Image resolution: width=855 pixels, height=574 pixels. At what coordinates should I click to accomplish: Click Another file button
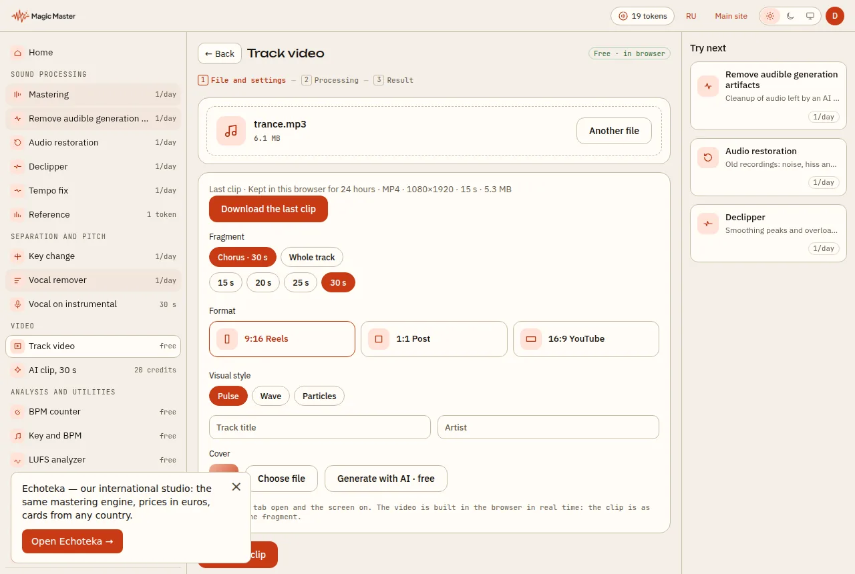tap(614, 131)
